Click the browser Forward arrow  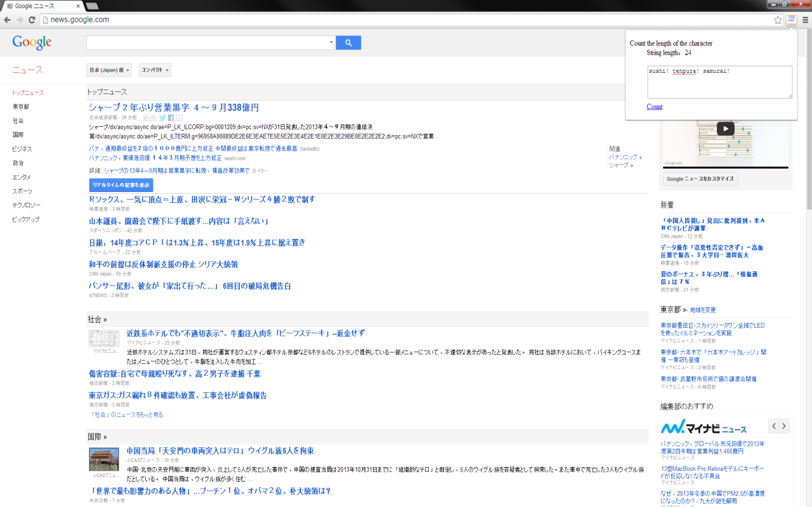click(x=20, y=20)
